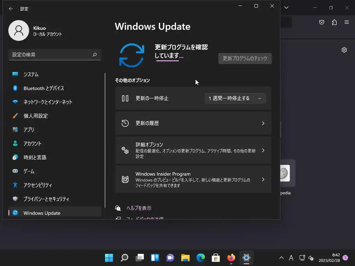Click the muted volume tray icon
355x266 pixels.
(311, 258)
